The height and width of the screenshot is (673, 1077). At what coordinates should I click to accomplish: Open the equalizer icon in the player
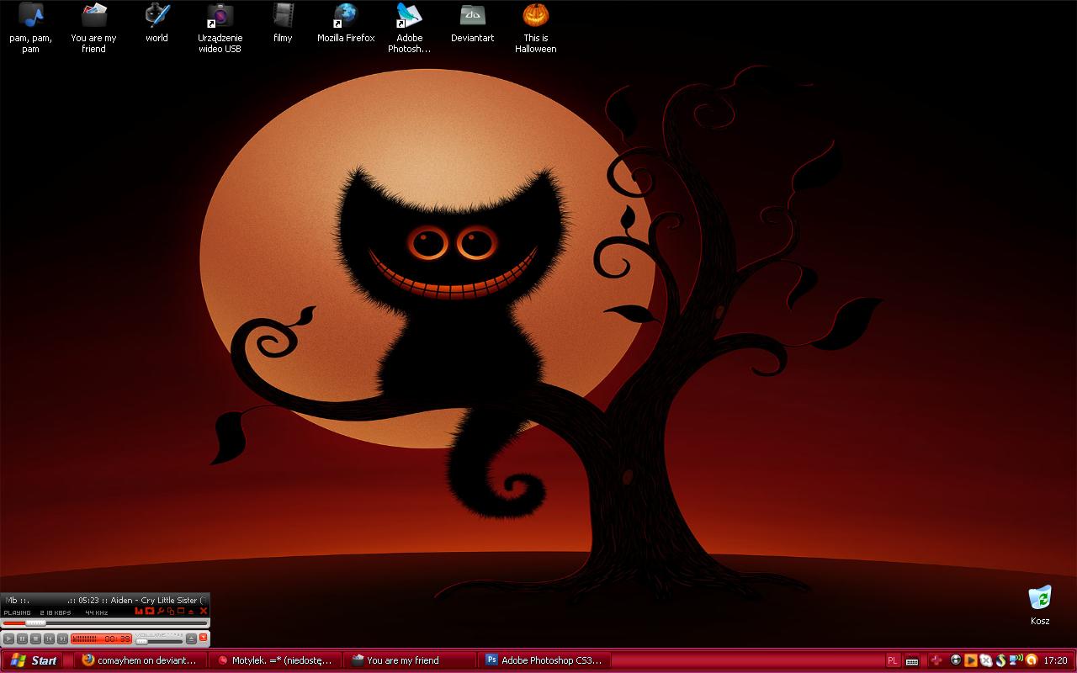[x=139, y=611]
